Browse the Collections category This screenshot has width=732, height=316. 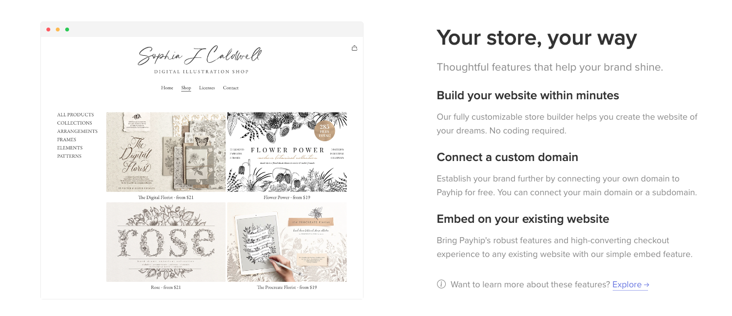coord(75,123)
